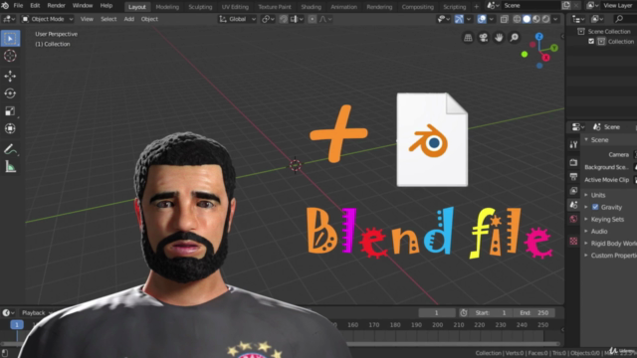Expand the Keying Sets panel

coord(608,219)
